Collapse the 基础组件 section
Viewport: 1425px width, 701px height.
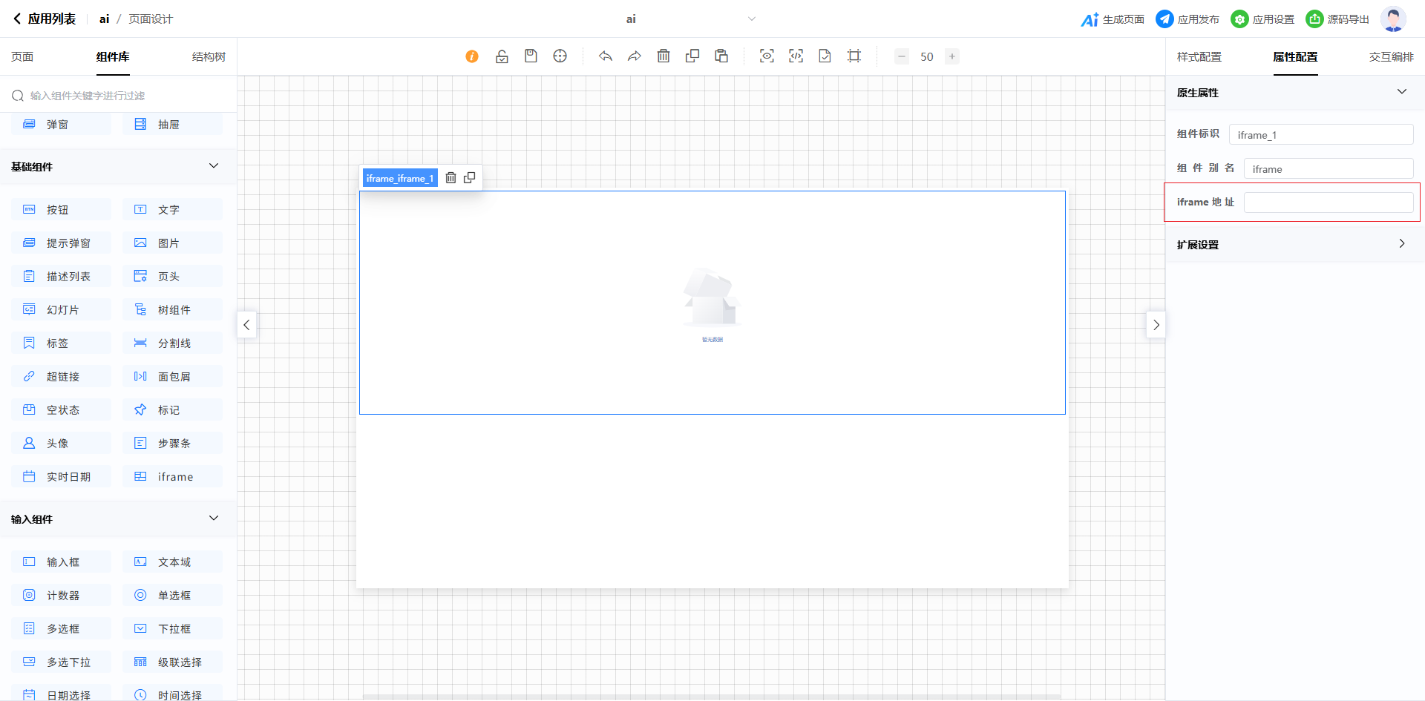(214, 166)
